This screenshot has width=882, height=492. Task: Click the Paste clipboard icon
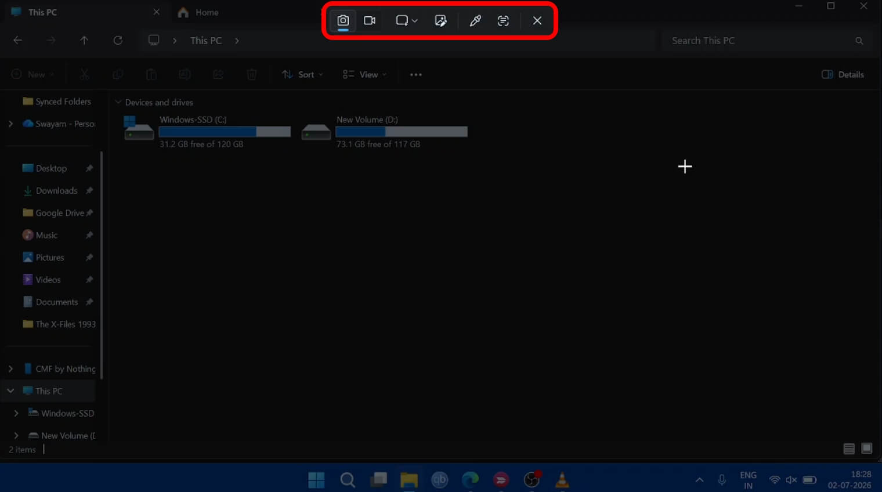(x=151, y=74)
